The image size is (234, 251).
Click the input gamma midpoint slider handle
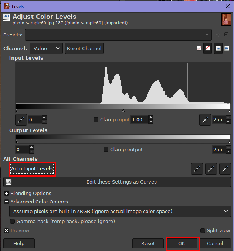pyautogui.click(x=123, y=111)
